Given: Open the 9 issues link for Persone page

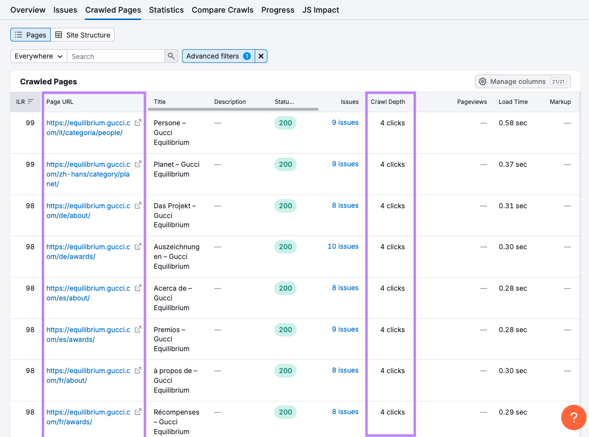Looking at the screenshot, I should click(345, 122).
